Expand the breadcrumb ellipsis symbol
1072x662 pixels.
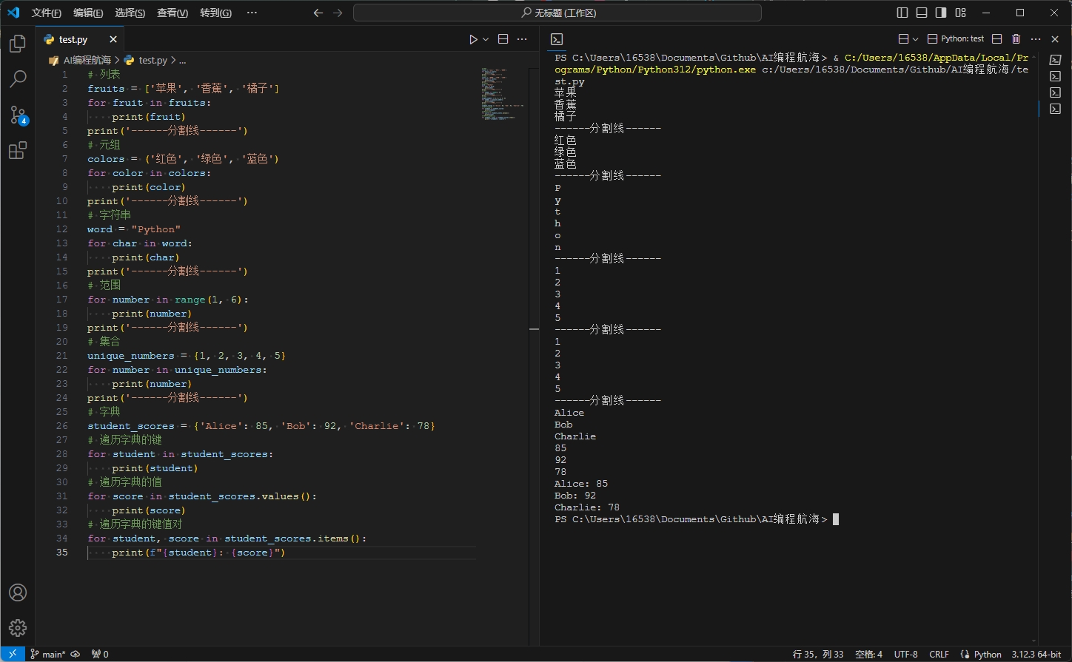click(x=183, y=60)
